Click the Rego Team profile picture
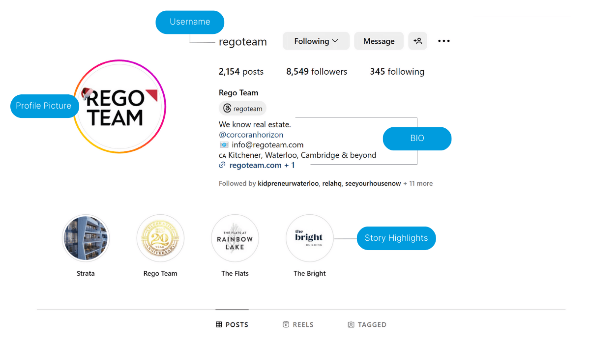 click(119, 106)
